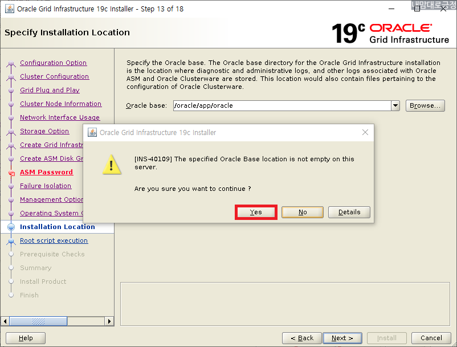Click the Installation Location step marker circle
The height and width of the screenshot is (347, 457).
tap(11, 227)
